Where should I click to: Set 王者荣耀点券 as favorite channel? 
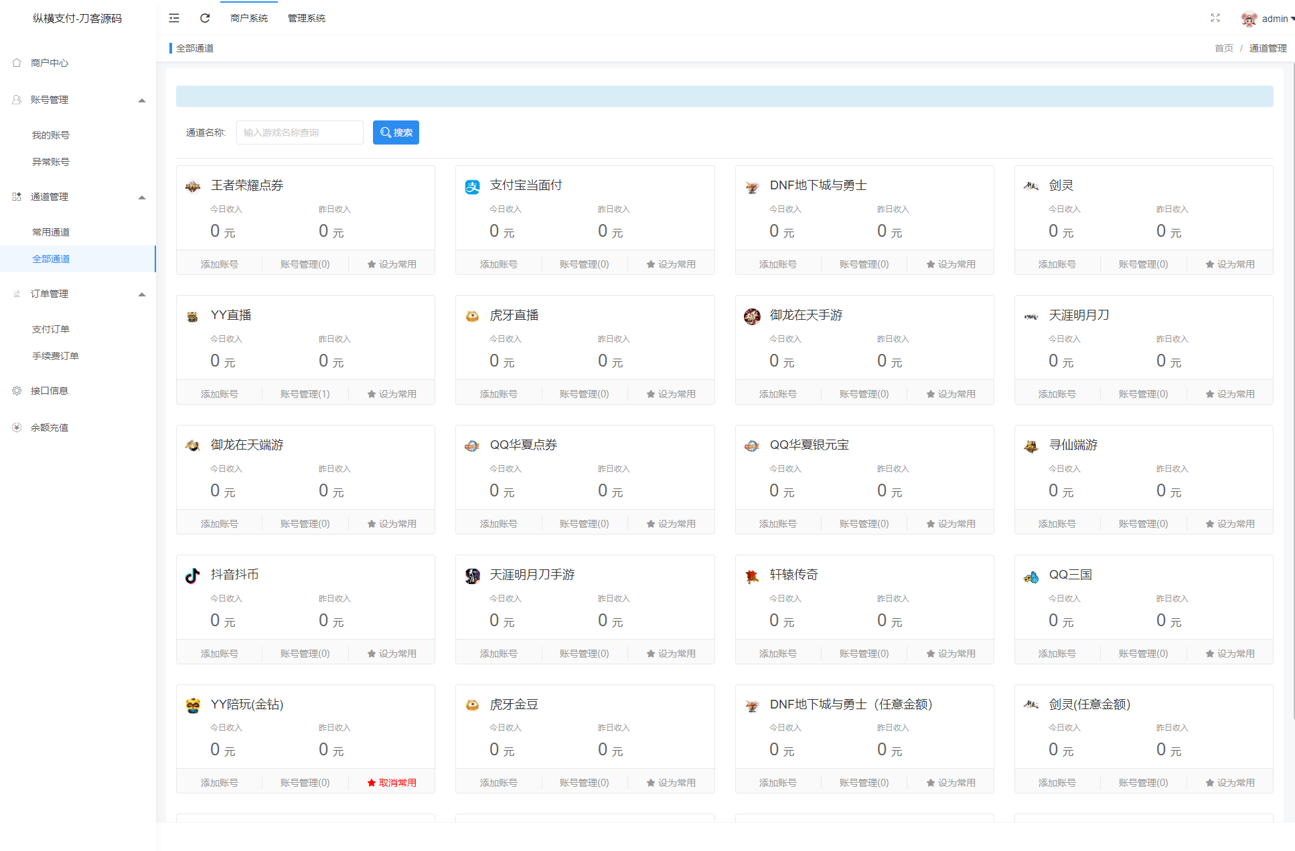click(x=392, y=263)
